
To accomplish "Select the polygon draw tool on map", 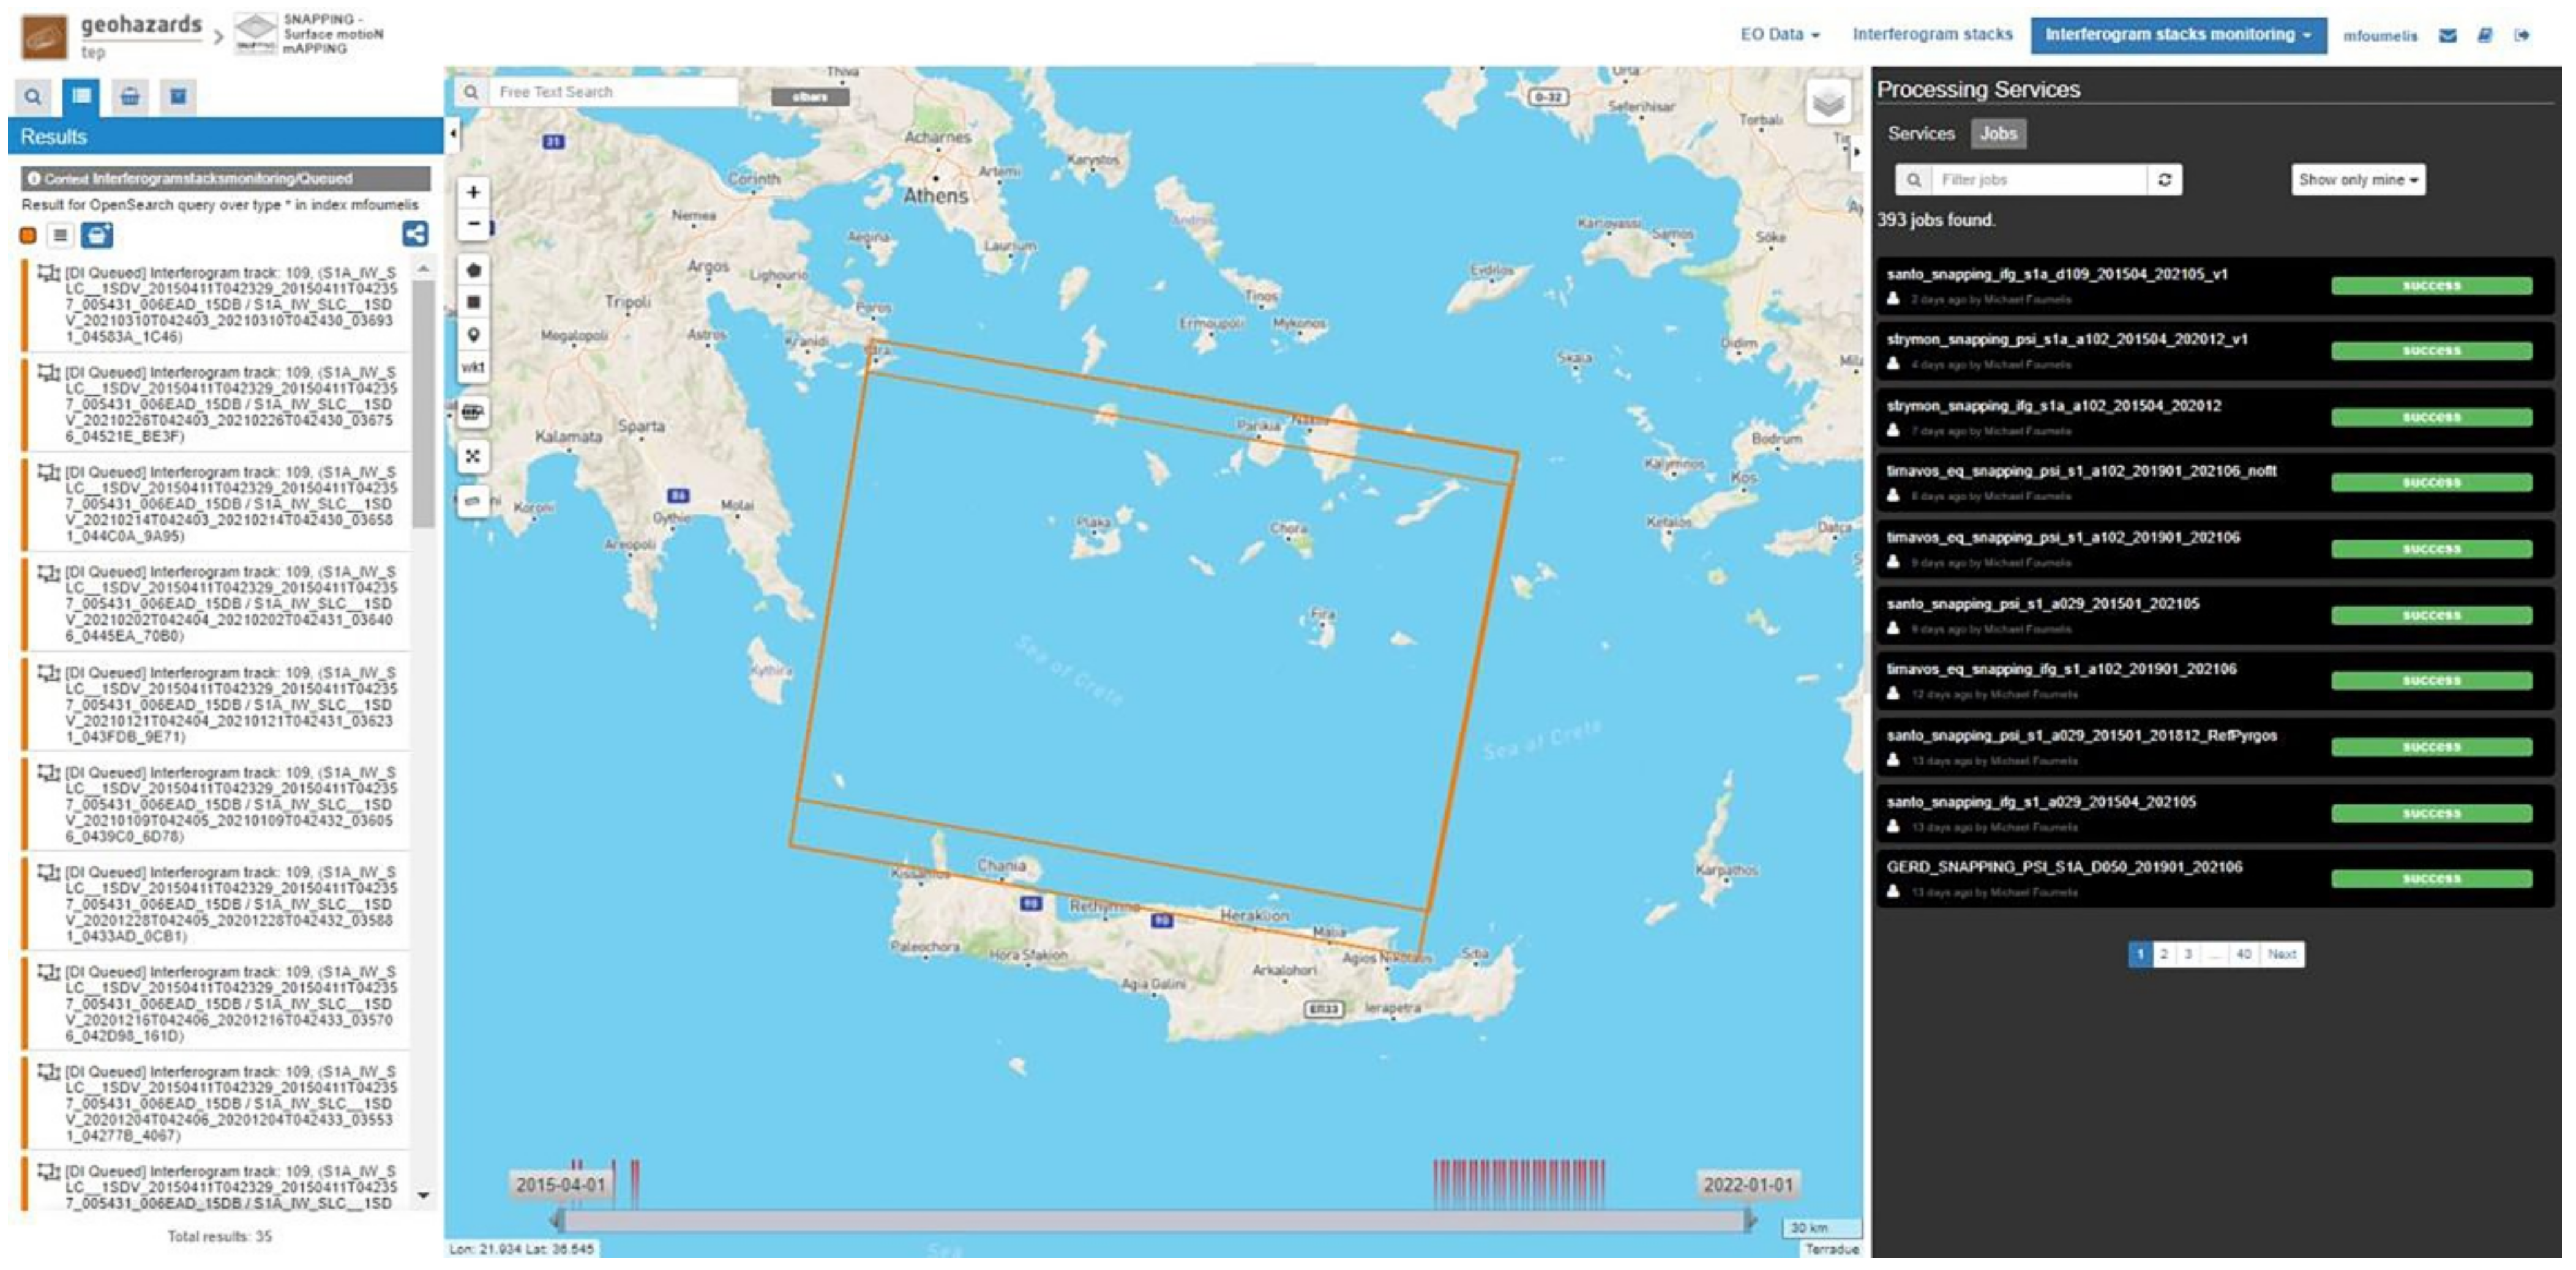I will pos(473,270).
